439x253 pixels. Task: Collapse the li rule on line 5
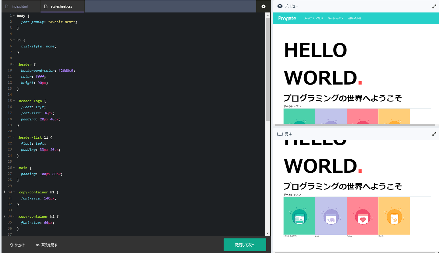point(14,40)
